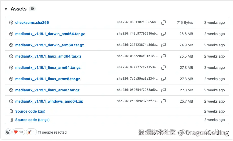The width and height of the screenshot is (233, 141).
Task: Select the sha256:ca3d89c370bf73… hash text
Action: click(137, 101)
